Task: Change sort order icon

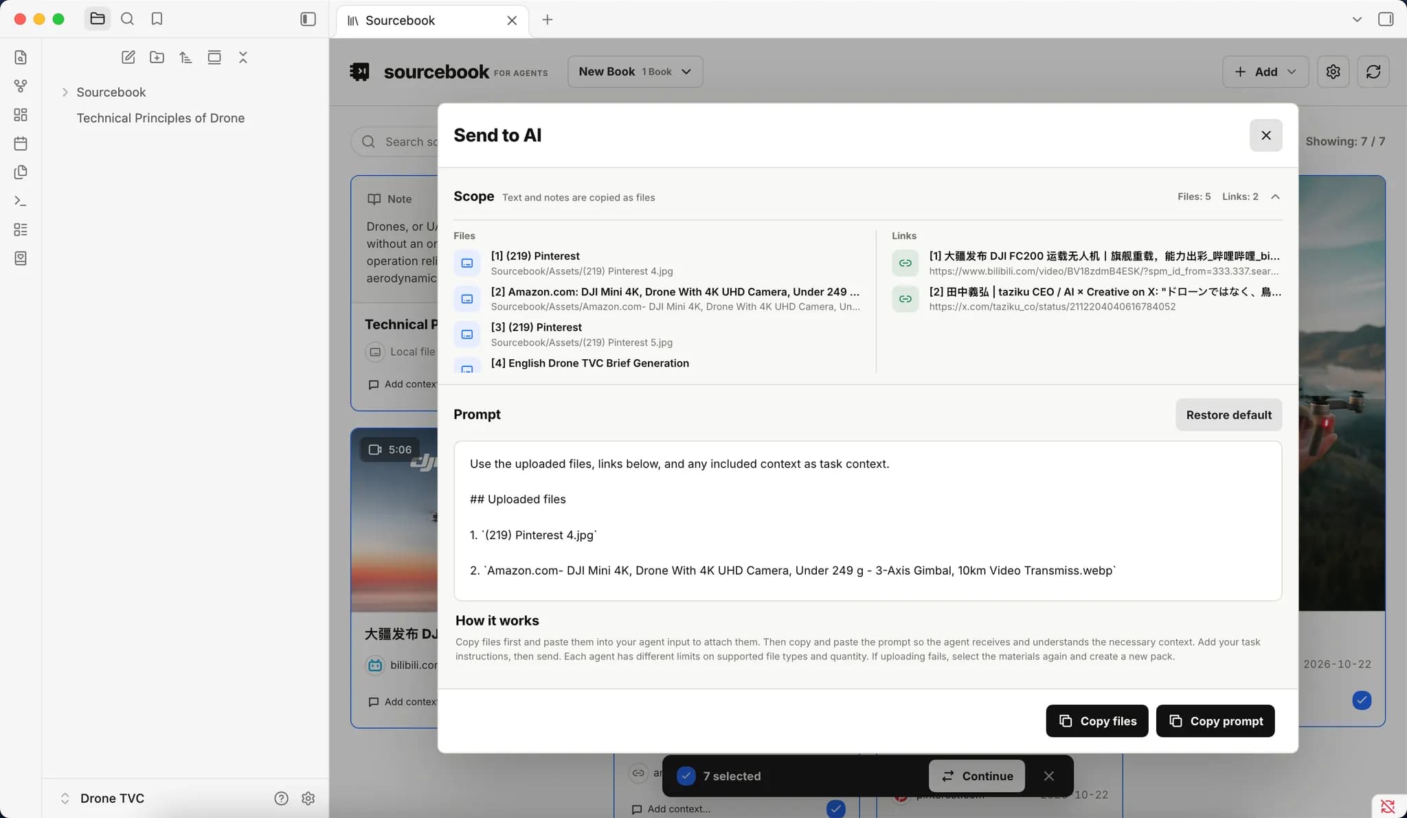Action: tap(185, 58)
